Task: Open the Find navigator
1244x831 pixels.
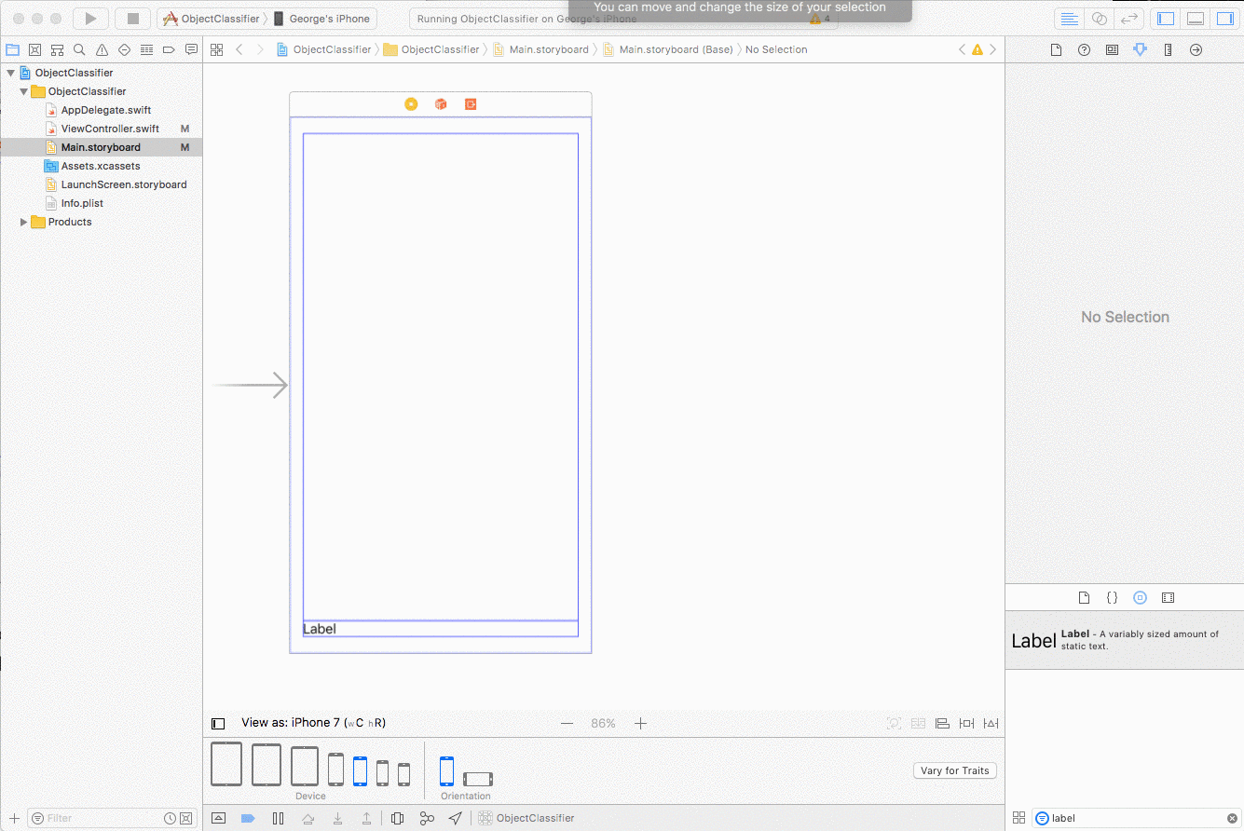Action: 80,49
